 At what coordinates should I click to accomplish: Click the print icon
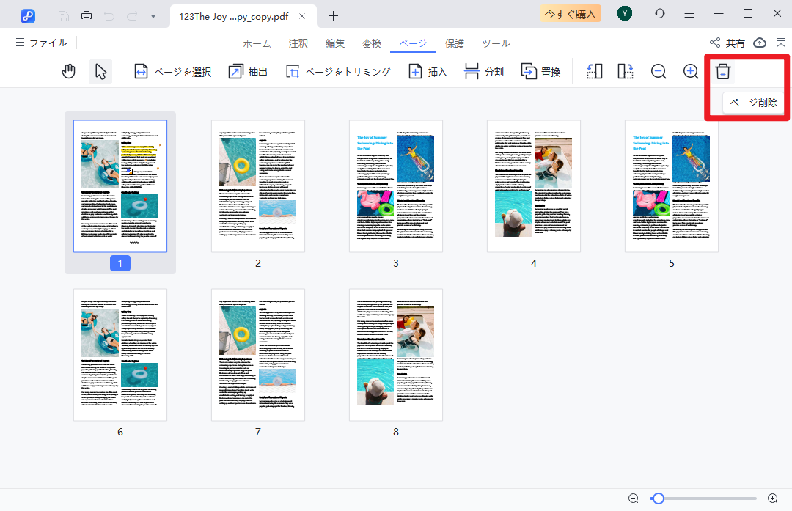[x=87, y=15]
